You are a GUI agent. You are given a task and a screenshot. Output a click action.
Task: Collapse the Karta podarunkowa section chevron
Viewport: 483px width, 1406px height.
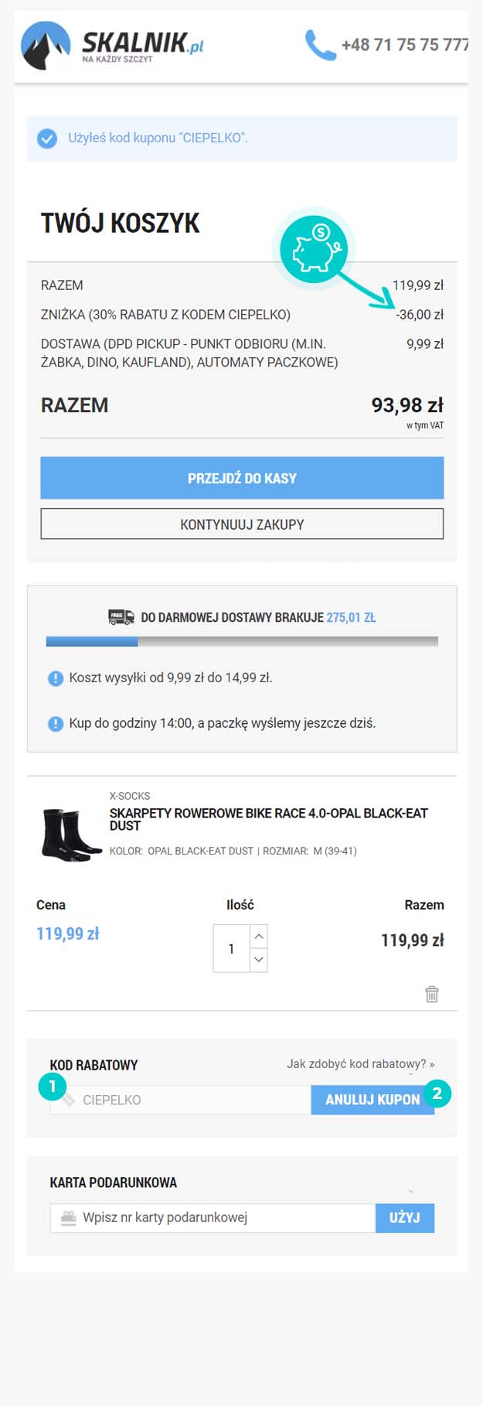coord(411,1192)
